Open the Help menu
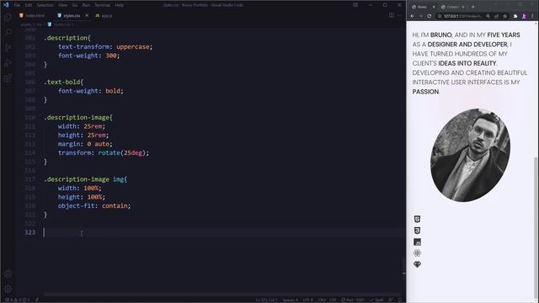The image size is (539, 303). 120,5
